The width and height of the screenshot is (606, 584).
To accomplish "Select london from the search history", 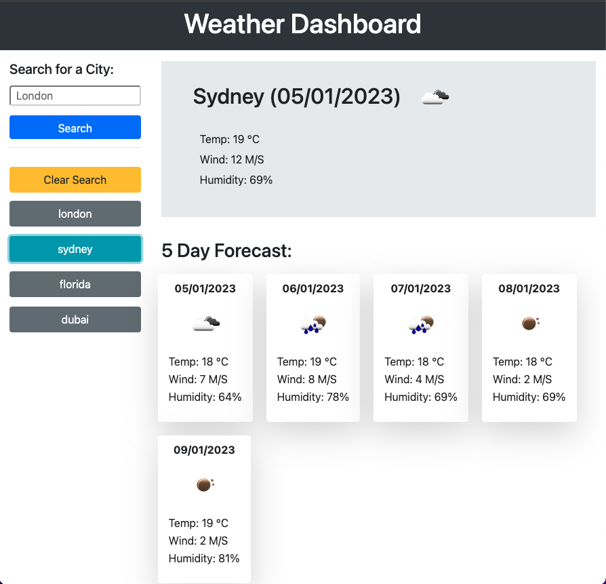I will point(75,214).
